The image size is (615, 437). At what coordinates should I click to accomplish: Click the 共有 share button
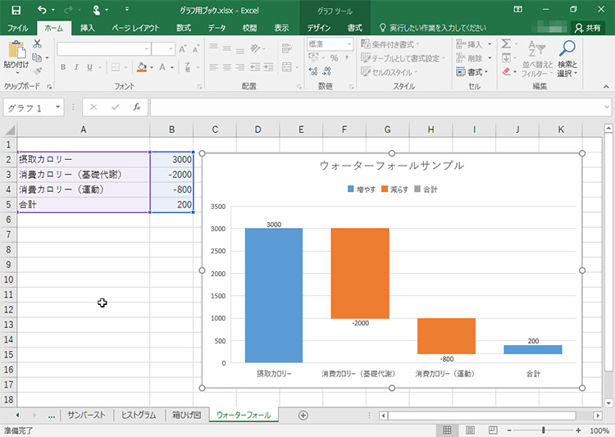586,28
